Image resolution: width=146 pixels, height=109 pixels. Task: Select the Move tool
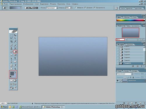point(15,35)
